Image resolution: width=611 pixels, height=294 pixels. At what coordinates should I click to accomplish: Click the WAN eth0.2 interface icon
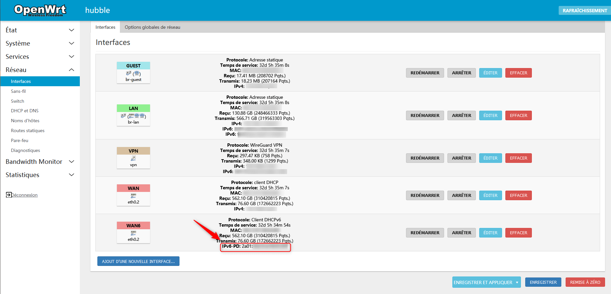pos(133,196)
